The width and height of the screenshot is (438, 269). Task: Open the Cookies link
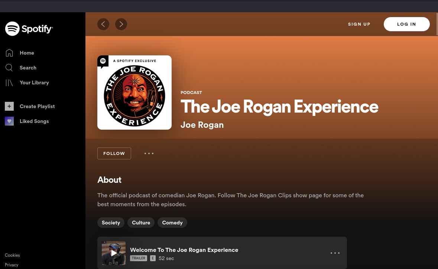pos(12,255)
